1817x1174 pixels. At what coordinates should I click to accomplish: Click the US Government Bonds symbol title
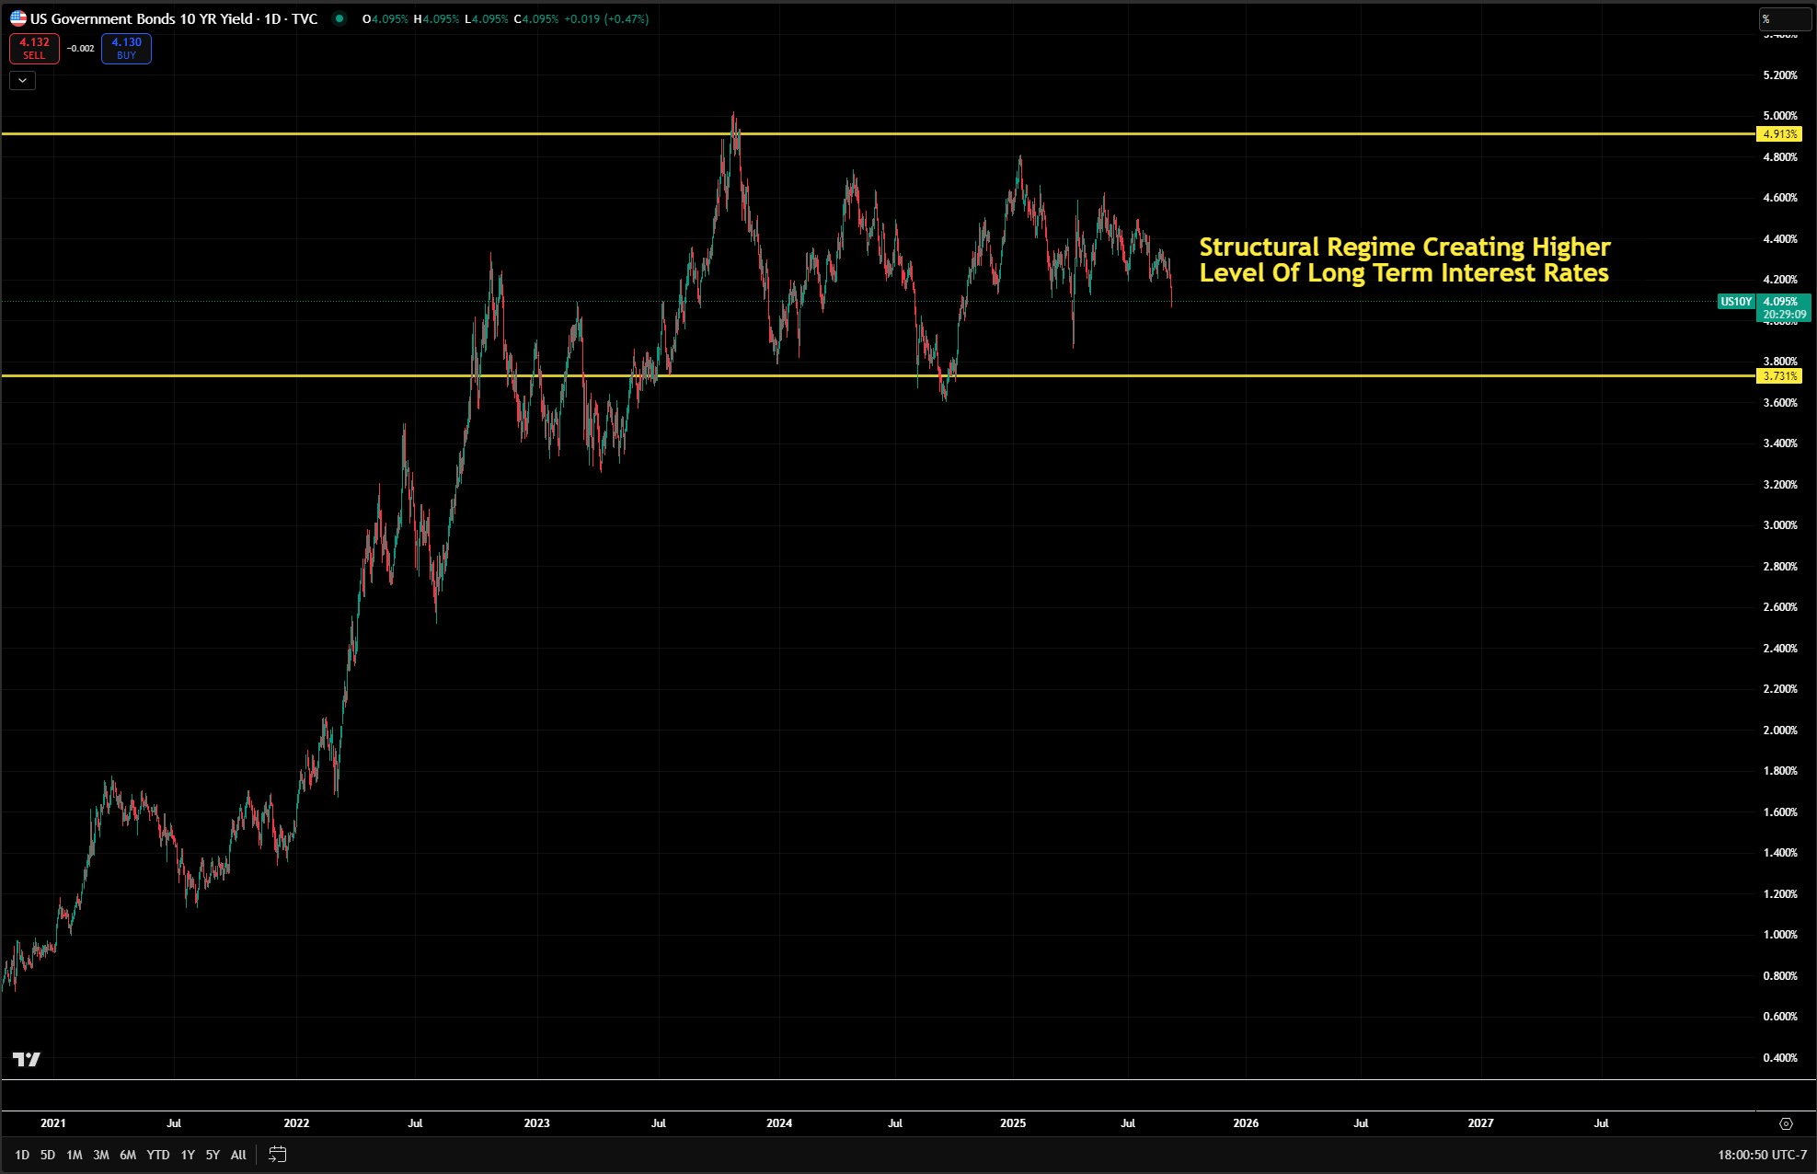coord(140,18)
